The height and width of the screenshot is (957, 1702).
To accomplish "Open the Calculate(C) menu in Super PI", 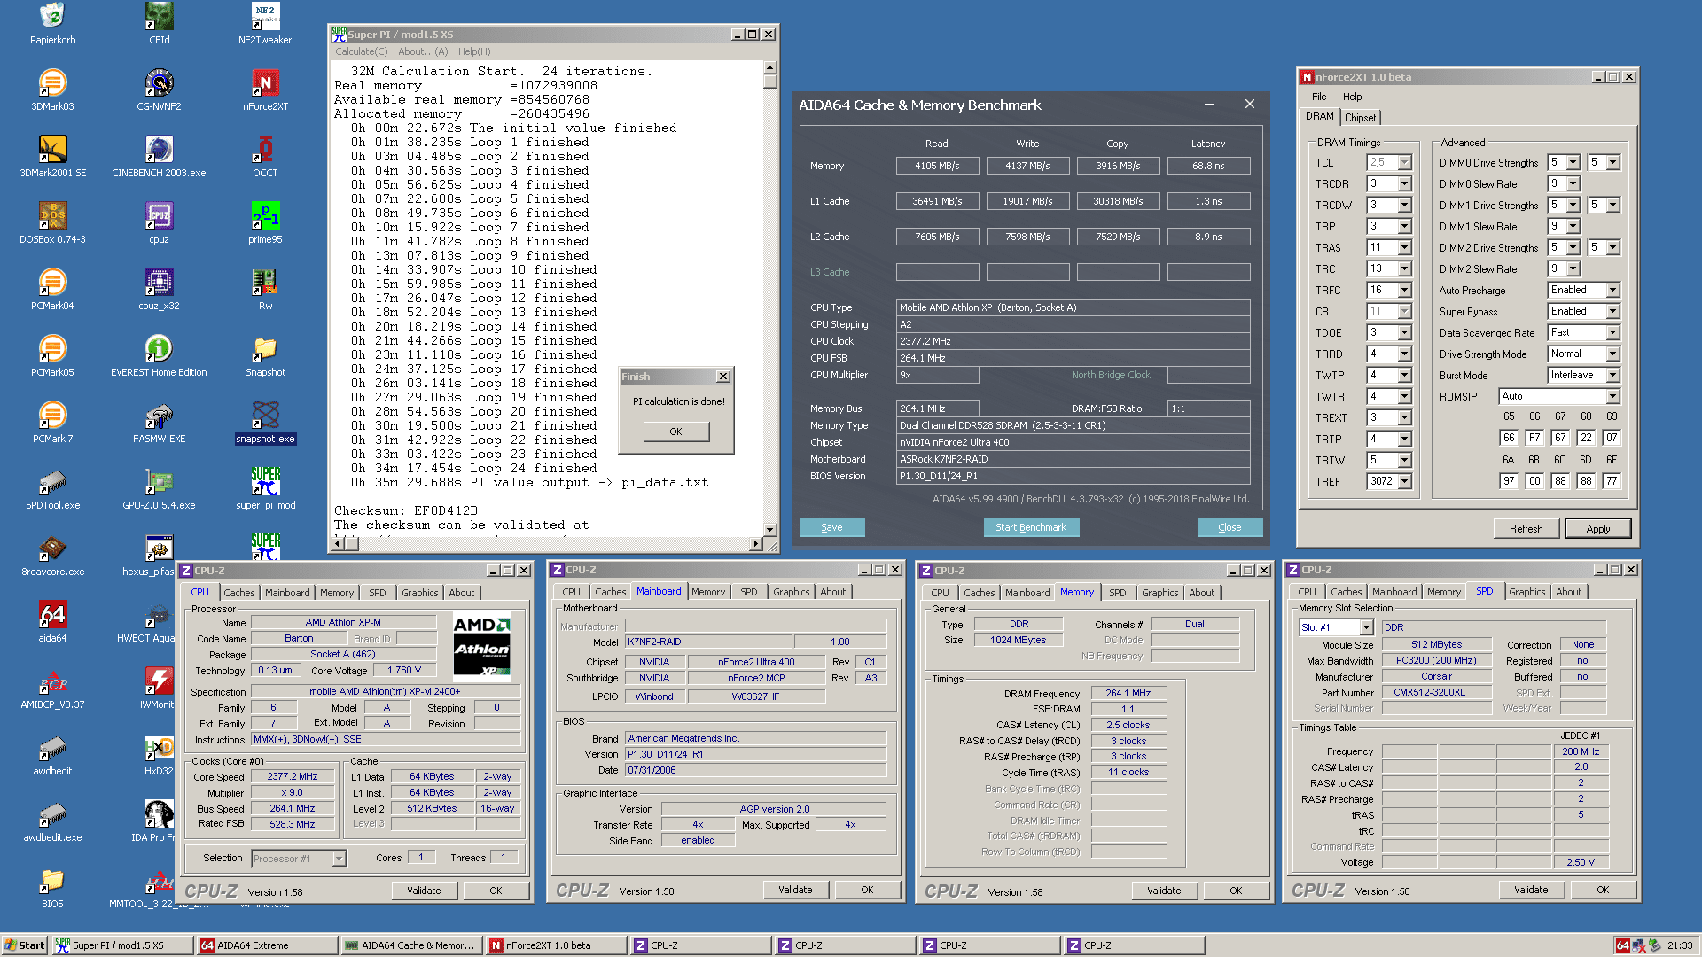I will click(361, 51).
